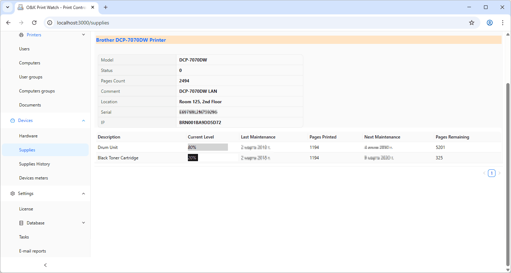Open the Brother DCP-7070DW Printer details
511x273 pixels.
(131, 40)
